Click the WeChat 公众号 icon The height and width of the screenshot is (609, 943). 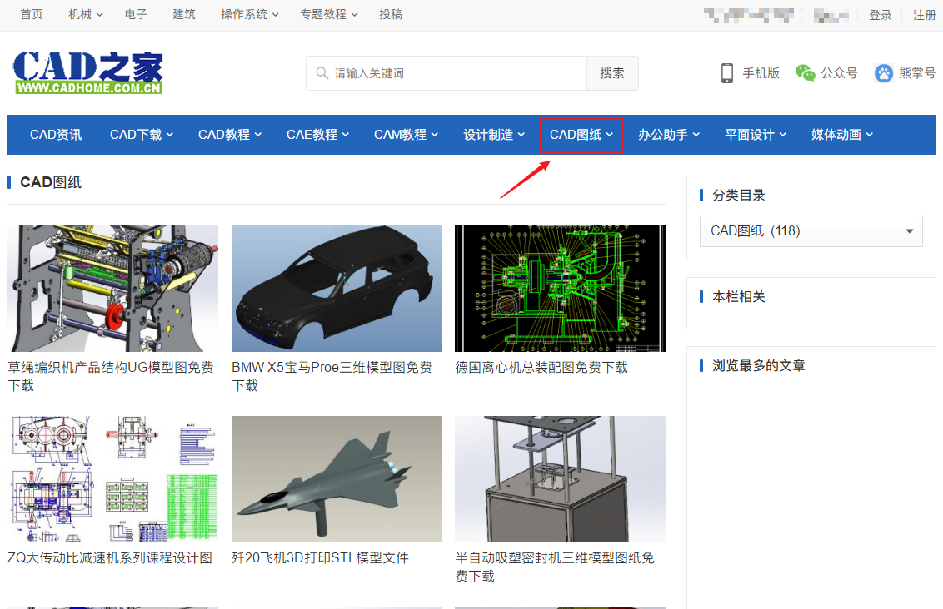805,73
